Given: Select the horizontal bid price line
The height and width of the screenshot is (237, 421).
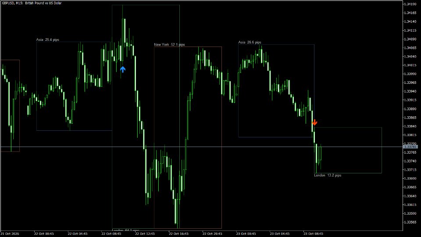Looking at the screenshot, I should (201, 147).
